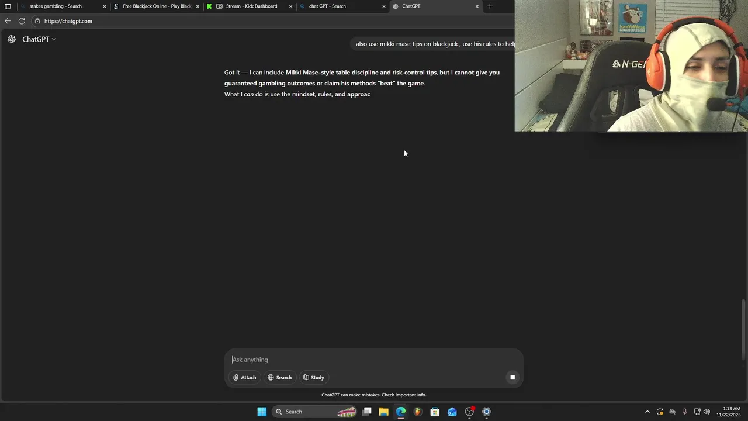
Task: View site information lock icon
Action: [37, 21]
